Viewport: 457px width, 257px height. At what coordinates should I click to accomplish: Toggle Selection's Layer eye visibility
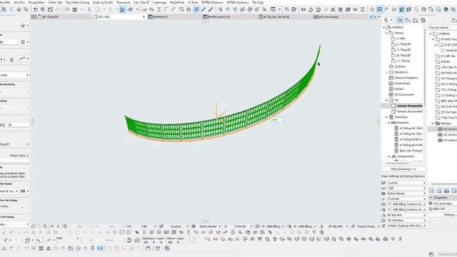tap(146, 242)
